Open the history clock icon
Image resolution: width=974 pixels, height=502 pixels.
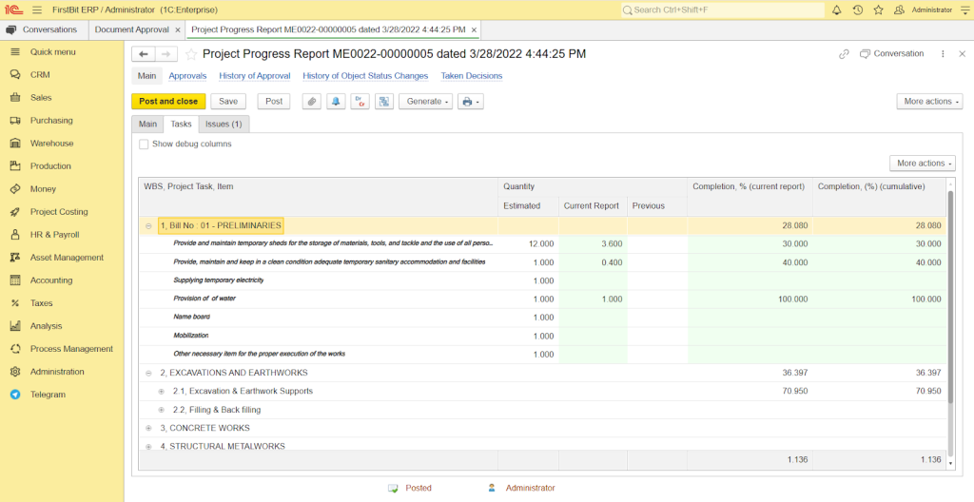pos(858,10)
